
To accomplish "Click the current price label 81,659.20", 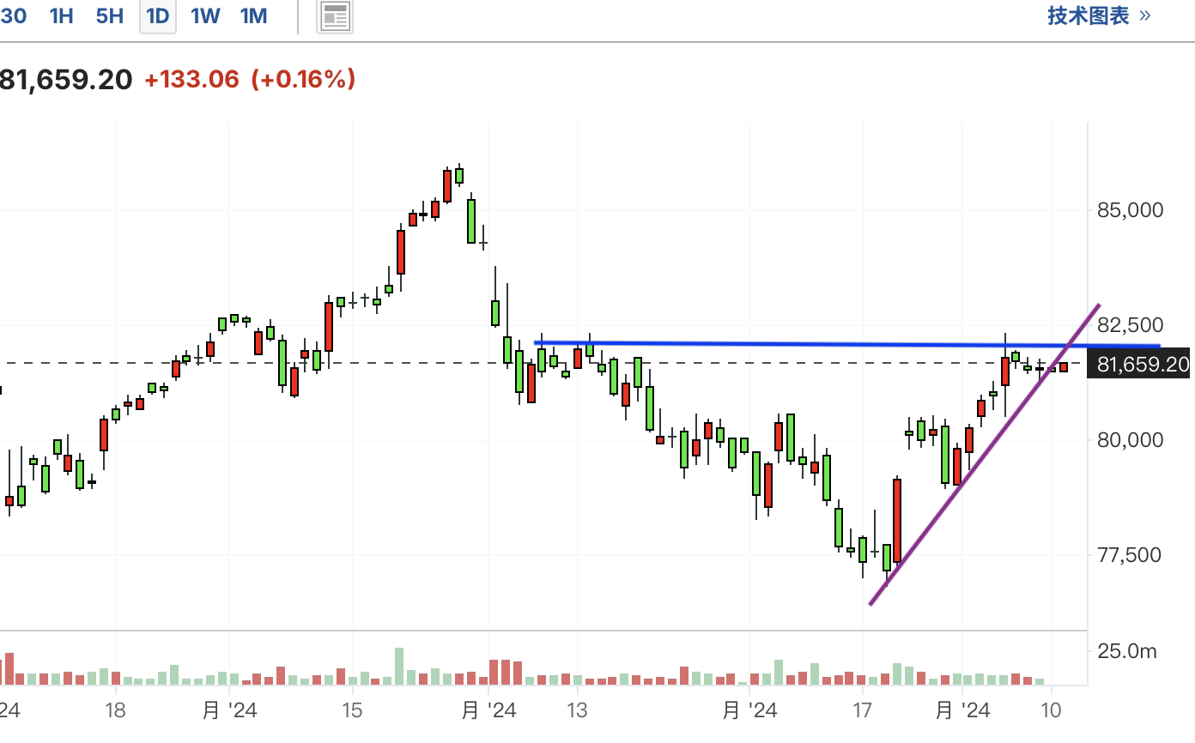I will tap(66, 80).
